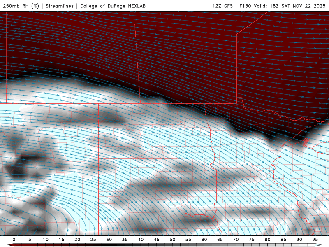Click the colorbar label "65"
The image size is (329, 247).
(x=220, y=240)
